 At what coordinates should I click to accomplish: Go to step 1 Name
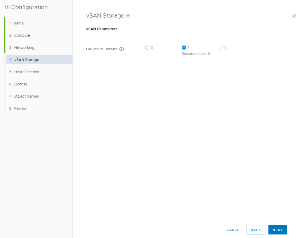tap(18, 23)
